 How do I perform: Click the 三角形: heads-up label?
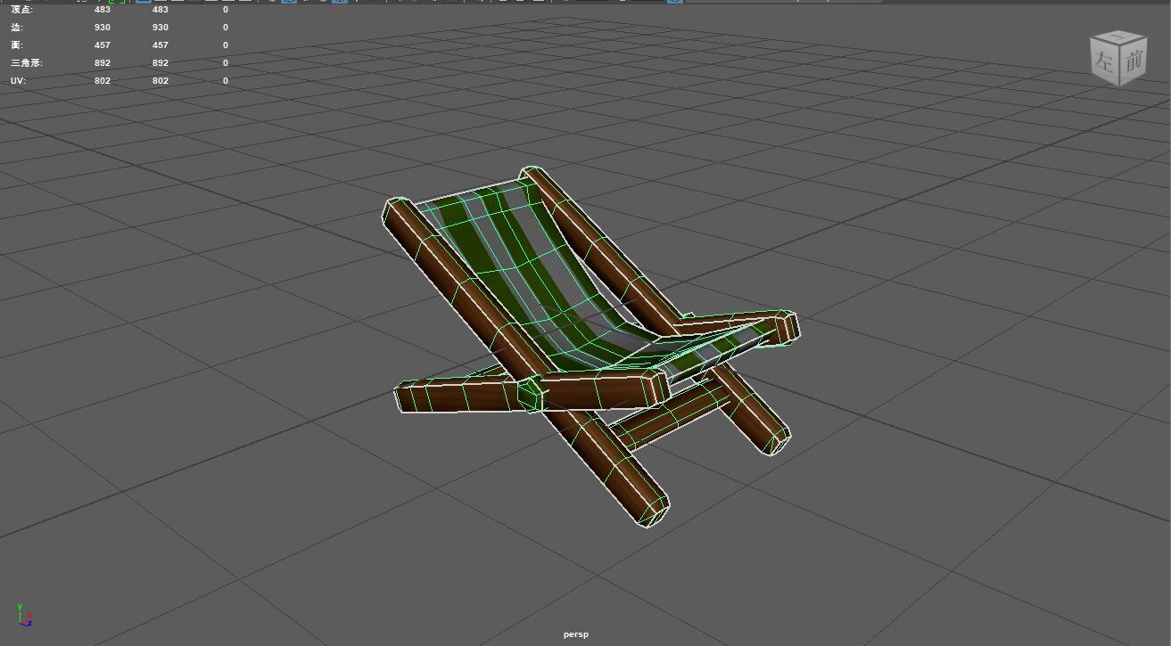[x=27, y=62]
